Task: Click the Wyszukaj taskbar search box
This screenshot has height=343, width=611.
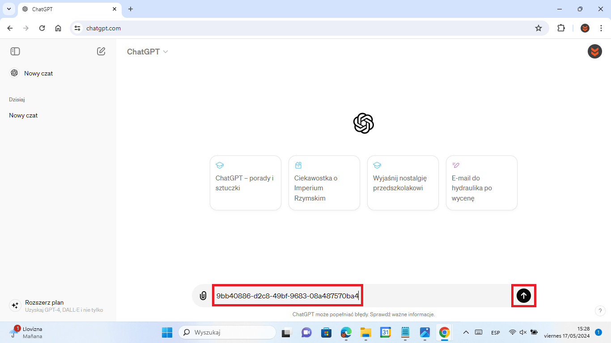Action: tap(227, 332)
